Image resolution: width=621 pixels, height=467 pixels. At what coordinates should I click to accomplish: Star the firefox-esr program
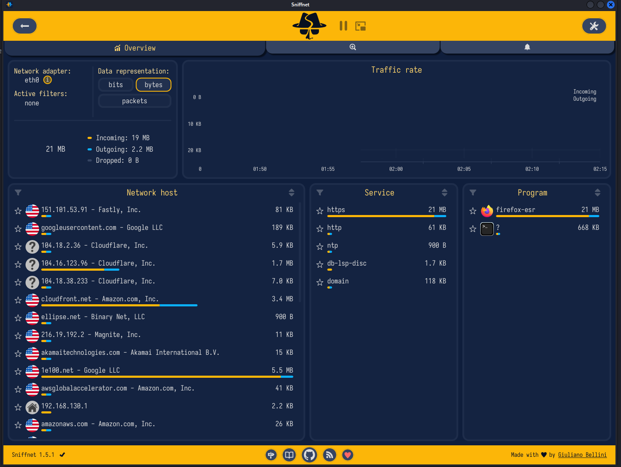tap(473, 211)
